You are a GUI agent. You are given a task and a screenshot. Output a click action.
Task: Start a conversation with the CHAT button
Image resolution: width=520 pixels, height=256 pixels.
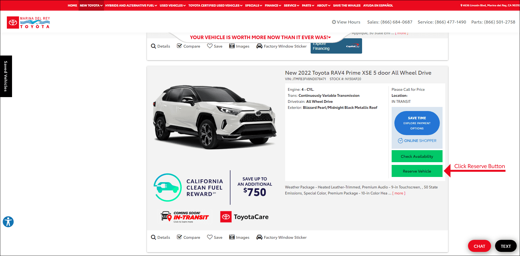(479, 246)
